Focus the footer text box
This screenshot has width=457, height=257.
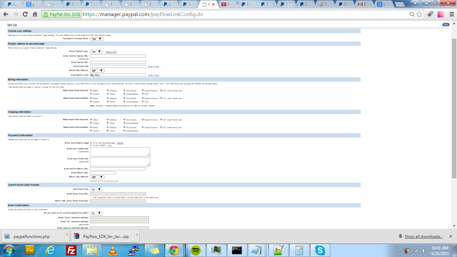(120, 162)
